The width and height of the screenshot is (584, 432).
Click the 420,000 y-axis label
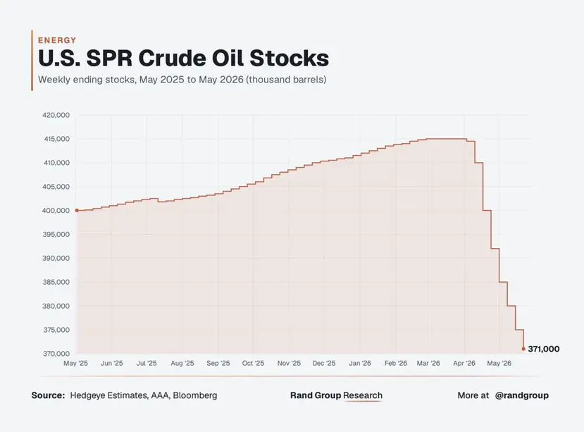click(56, 115)
